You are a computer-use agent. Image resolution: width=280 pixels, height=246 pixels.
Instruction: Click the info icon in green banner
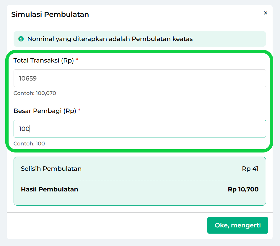21,39
